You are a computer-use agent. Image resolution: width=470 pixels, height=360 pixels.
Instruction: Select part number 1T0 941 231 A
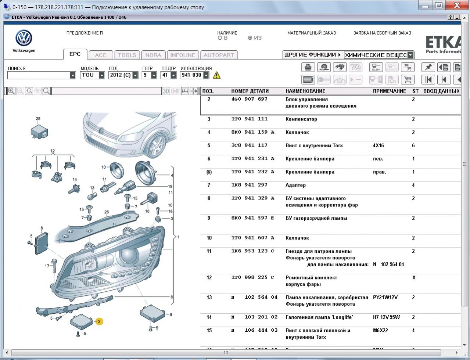(x=253, y=159)
